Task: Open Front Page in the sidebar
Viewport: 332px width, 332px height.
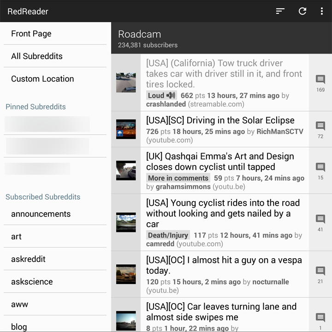Action: [55, 34]
